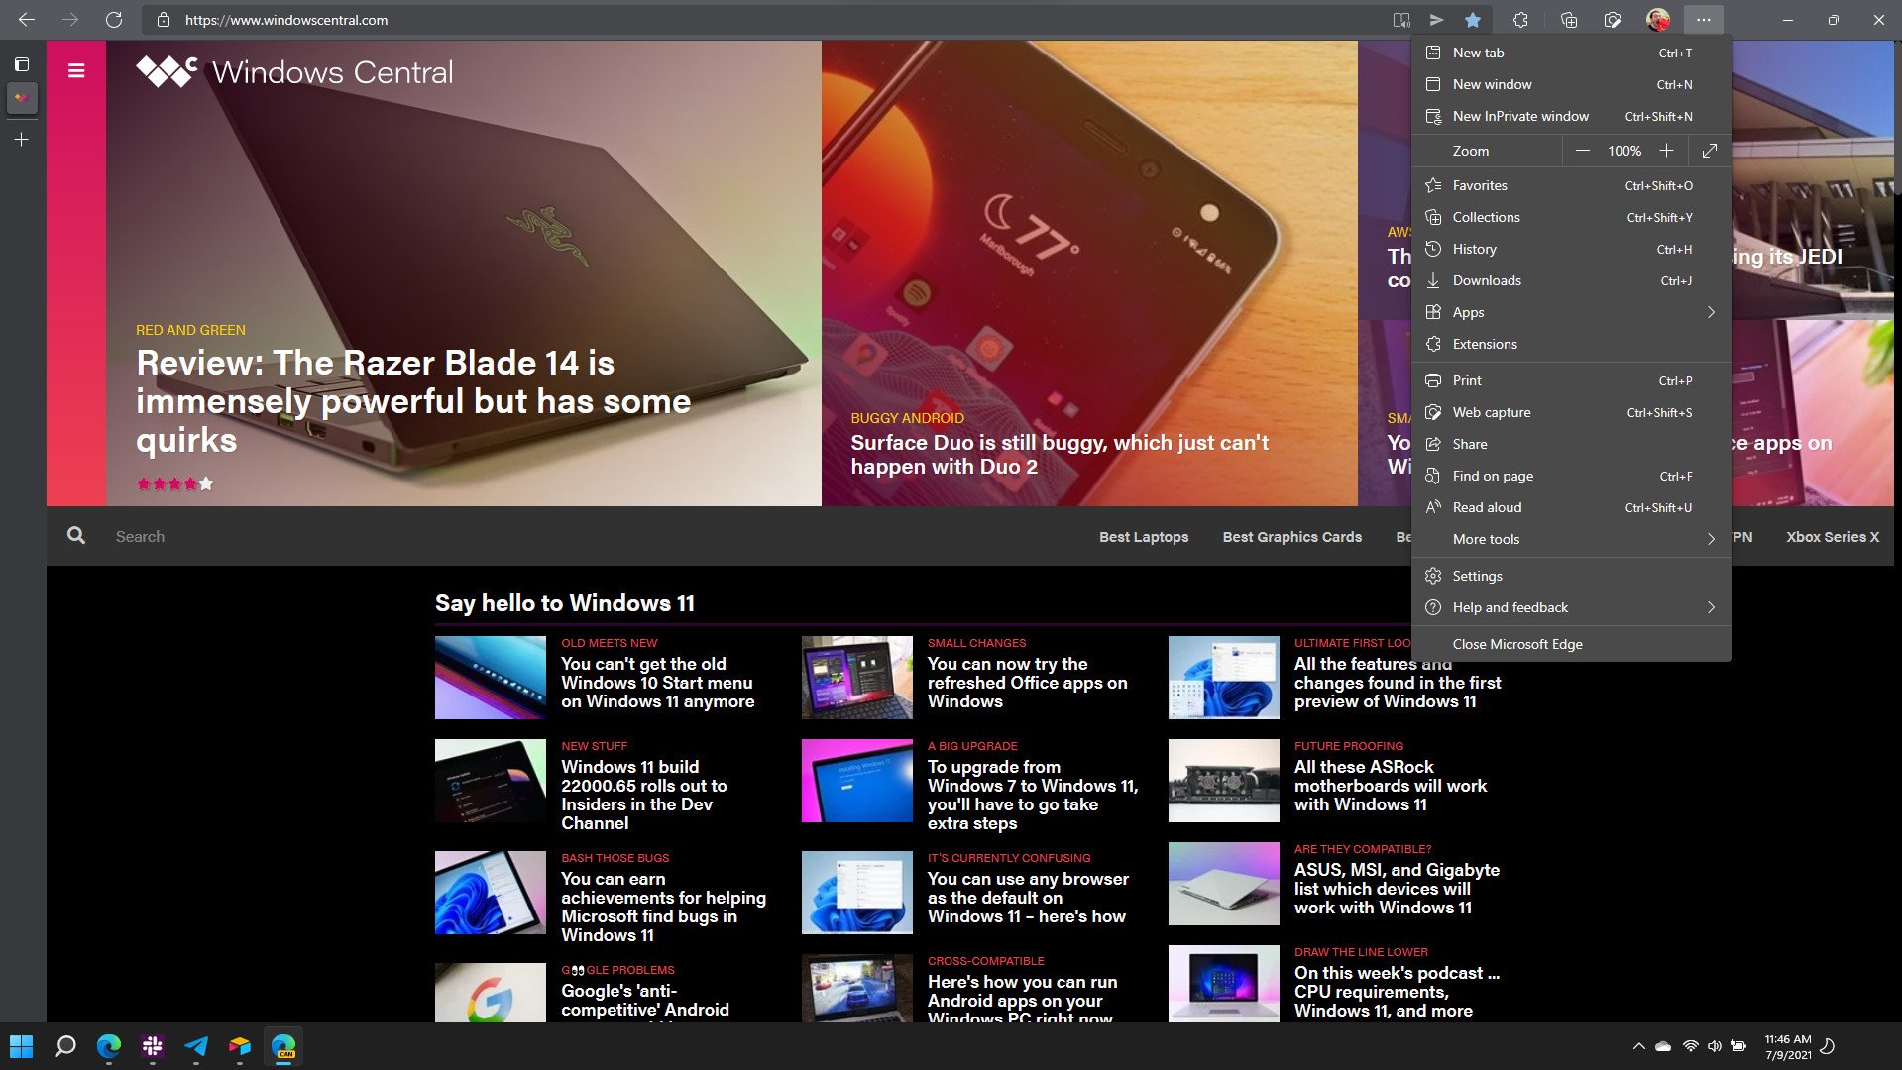Close the Settings and more ellipsis menu
The height and width of the screenshot is (1070, 1902).
[x=1703, y=20]
